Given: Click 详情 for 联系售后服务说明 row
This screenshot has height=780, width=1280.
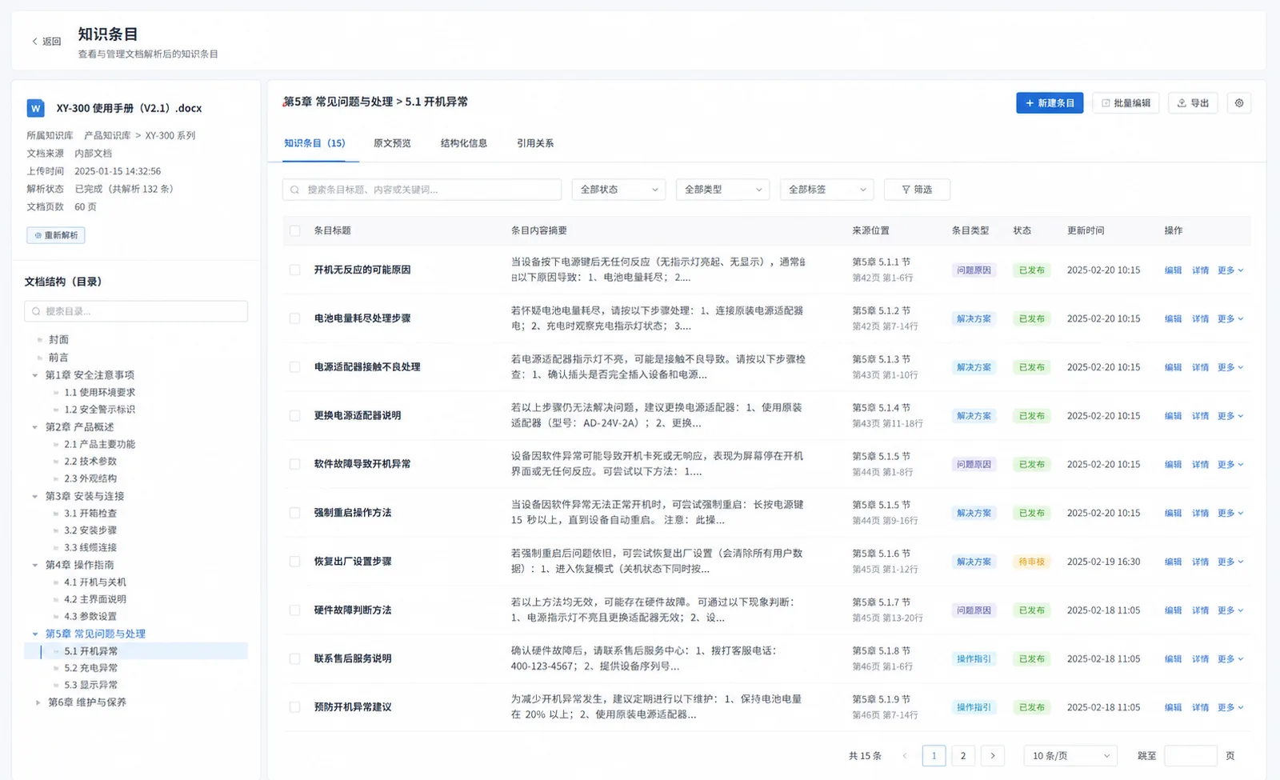Looking at the screenshot, I should coord(1200,658).
